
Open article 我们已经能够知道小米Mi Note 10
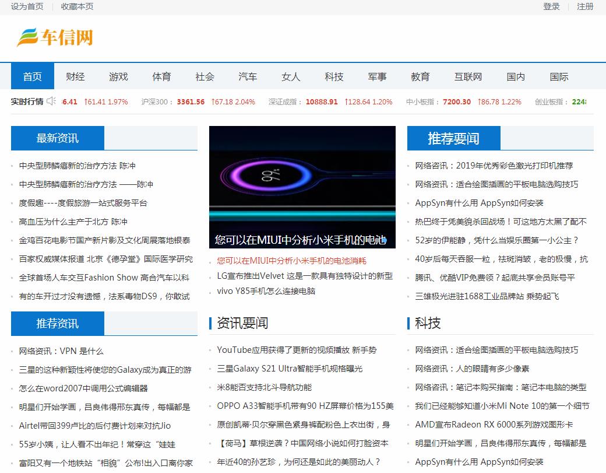[x=502, y=406]
